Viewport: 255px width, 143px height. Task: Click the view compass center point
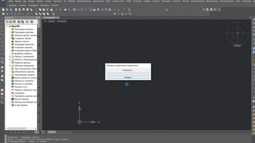(237, 33)
